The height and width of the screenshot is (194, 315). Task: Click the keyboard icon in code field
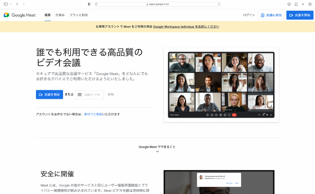[80, 95]
